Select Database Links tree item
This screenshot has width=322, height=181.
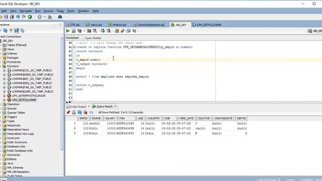pyautogui.click(x=16, y=146)
